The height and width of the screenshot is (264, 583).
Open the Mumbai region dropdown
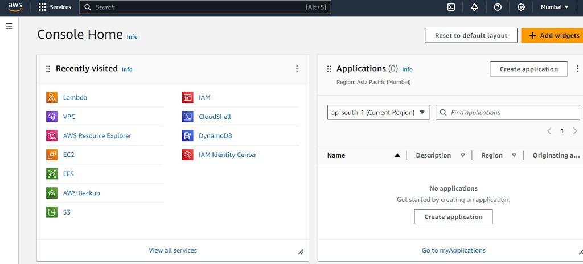click(554, 7)
